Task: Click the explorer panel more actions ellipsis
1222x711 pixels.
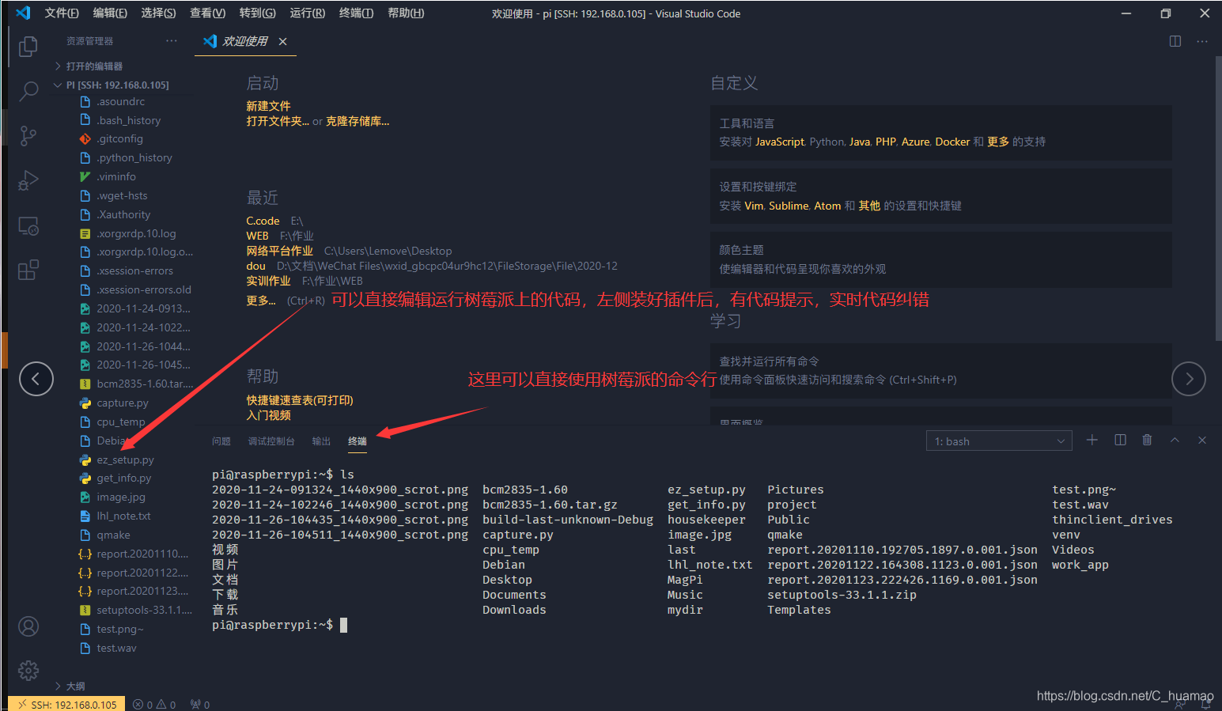Action: coord(172,41)
